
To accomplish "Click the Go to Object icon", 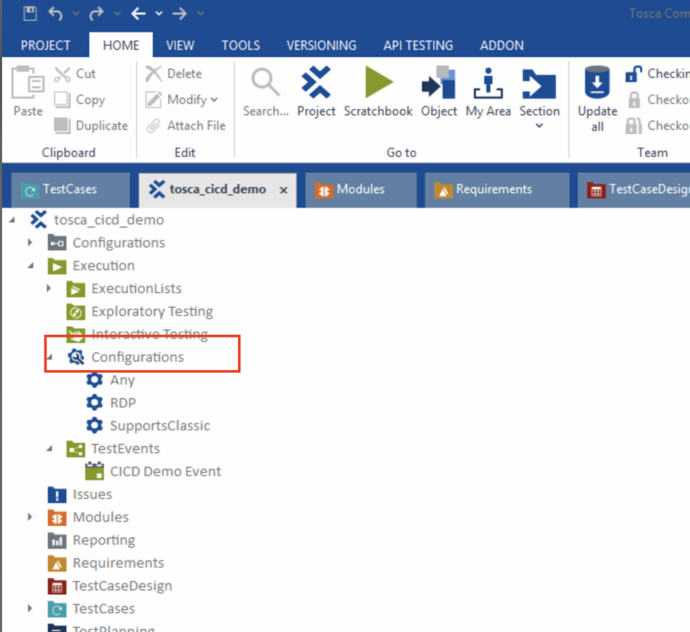I will (x=438, y=82).
